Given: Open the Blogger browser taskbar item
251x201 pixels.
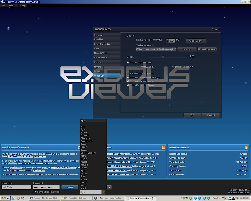Looking at the screenshot, I should pyautogui.click(x=44, y=198).
